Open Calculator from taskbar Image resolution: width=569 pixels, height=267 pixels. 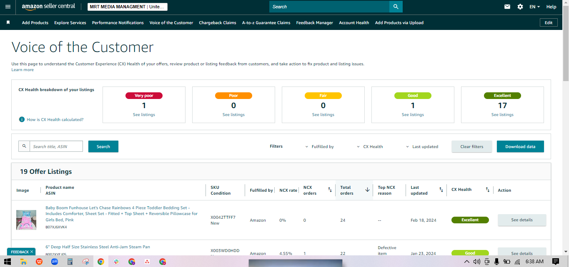point(70,262)
